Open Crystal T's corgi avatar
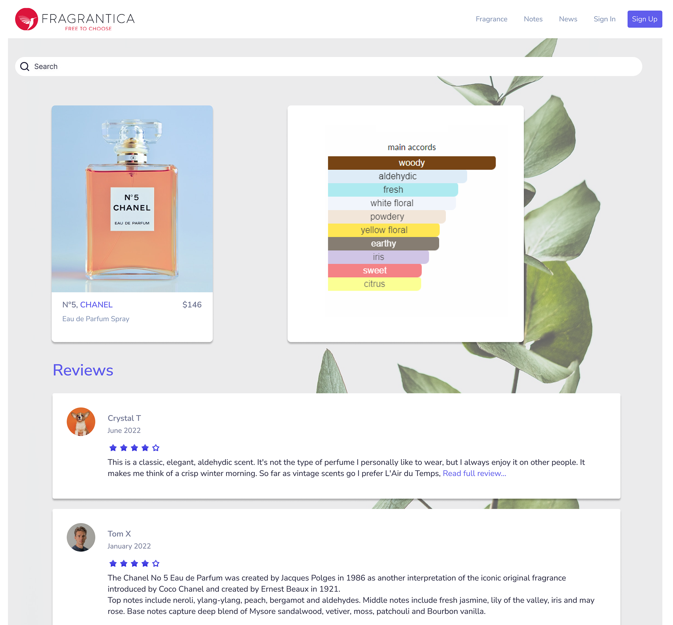The image size is (673, 625). [81, 422]
